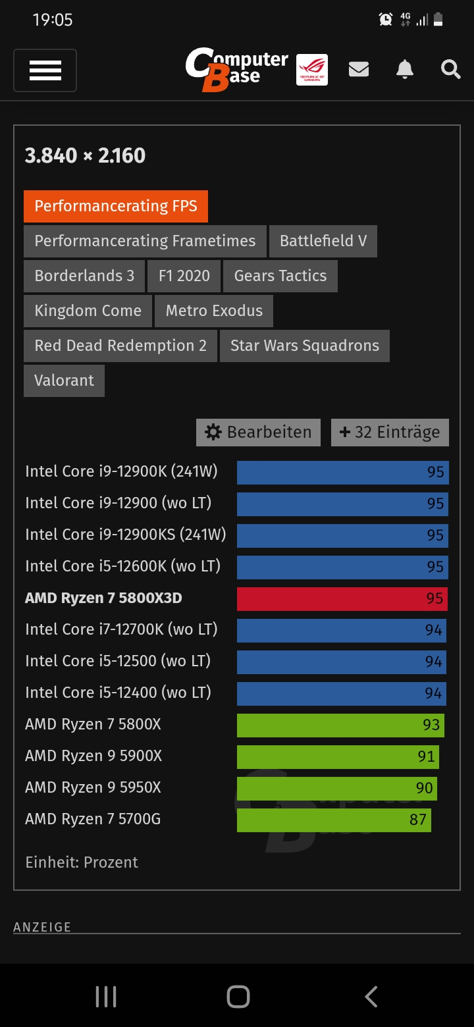
Task: Select the Star Wars Squadrons benchmark
Action: 304,345
